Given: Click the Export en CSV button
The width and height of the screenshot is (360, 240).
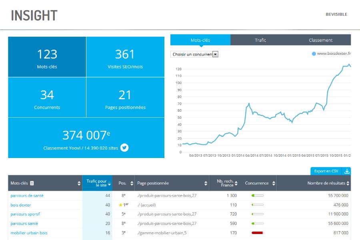Looking at the screenshot, I should [326, 171].
